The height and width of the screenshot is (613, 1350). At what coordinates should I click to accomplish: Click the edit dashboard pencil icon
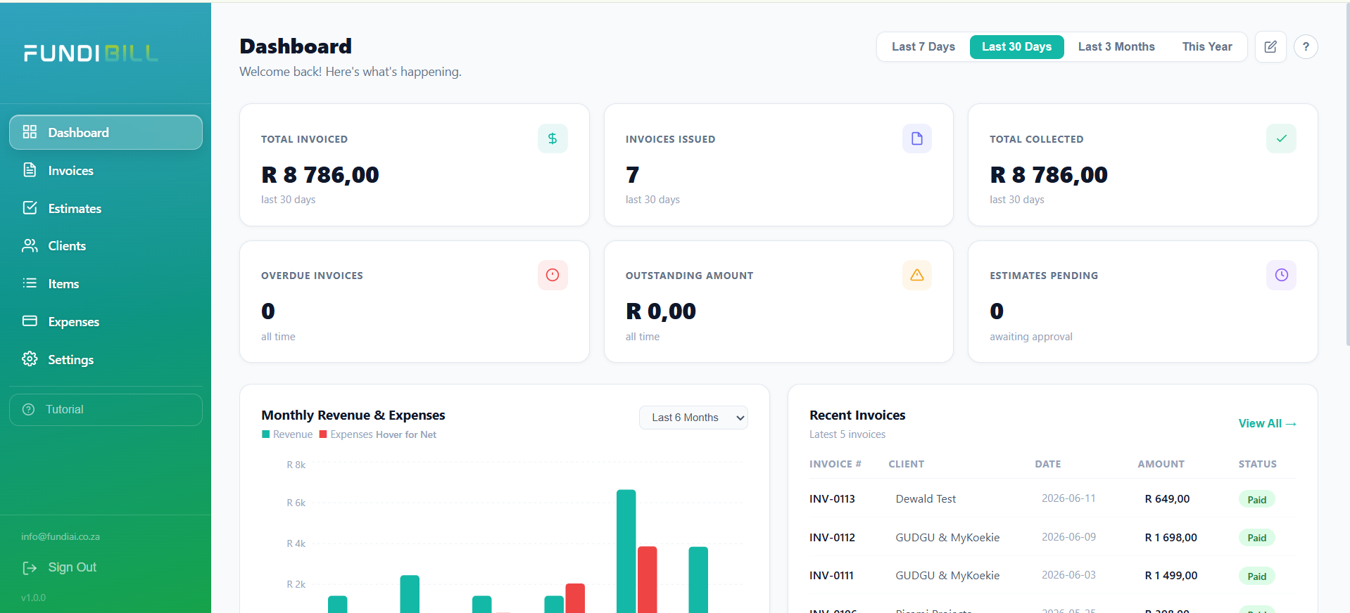(x=1270, y=47)
